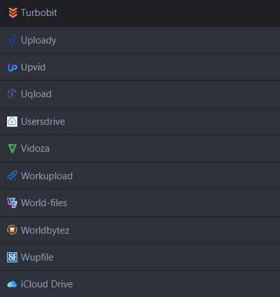Click the Usersdrive cloud icon

12,122
